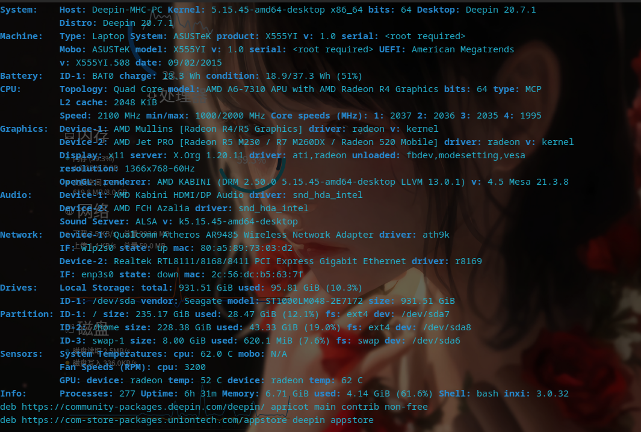The image size is (641, 432).
Task: Click the 网络 heading in faded monitor panel
Action: [93, 211]
